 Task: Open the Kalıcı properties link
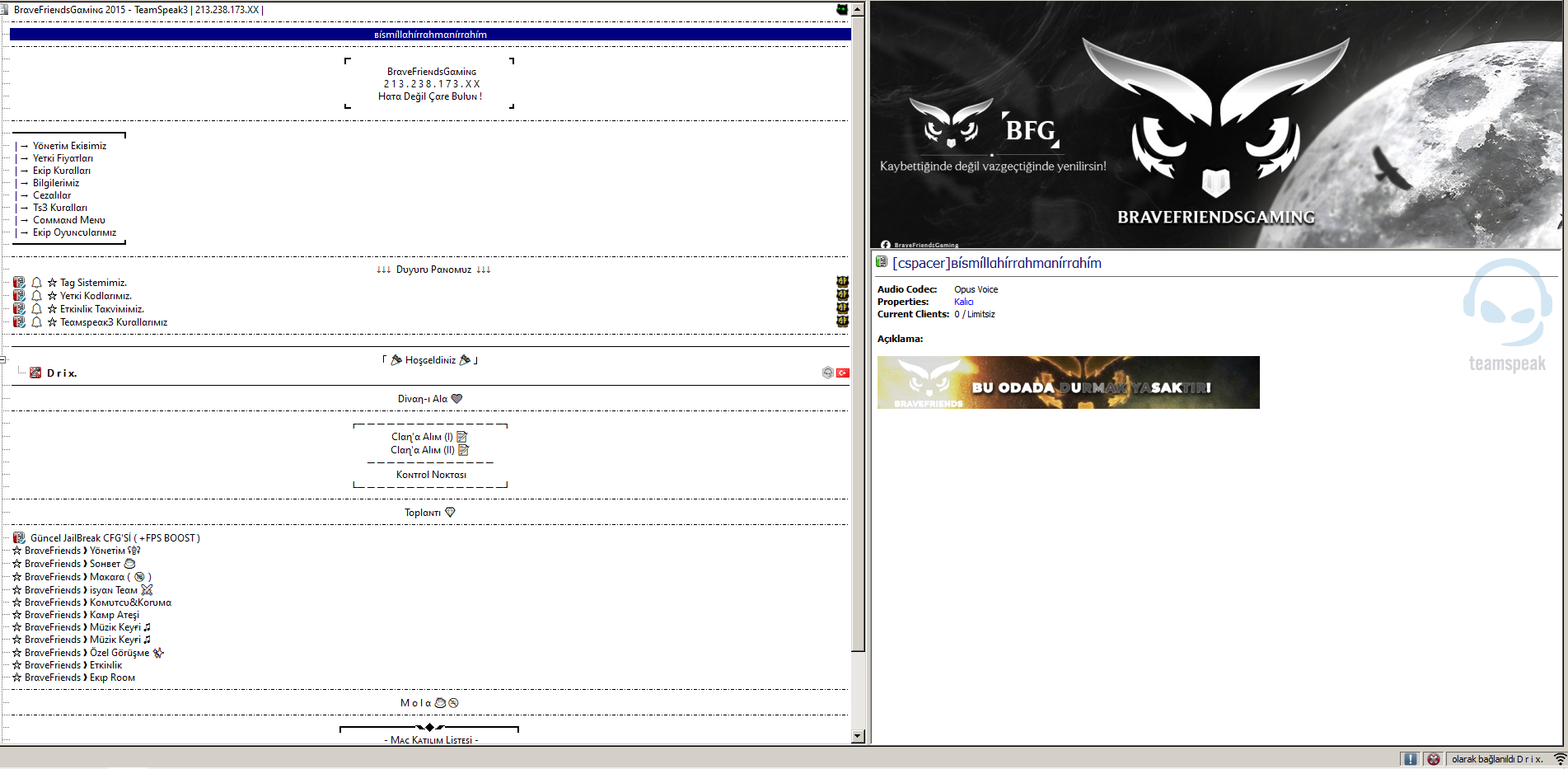[x=964, y=302]
